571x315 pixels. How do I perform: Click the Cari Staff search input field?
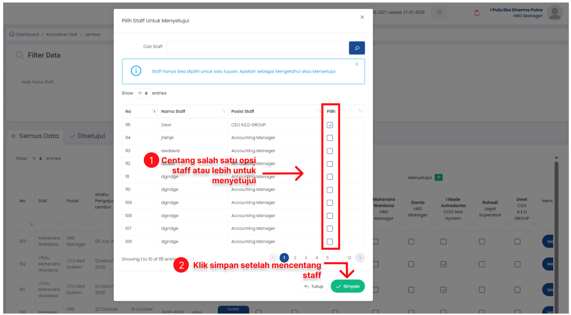pyautogui.click(x=258, y=48)
